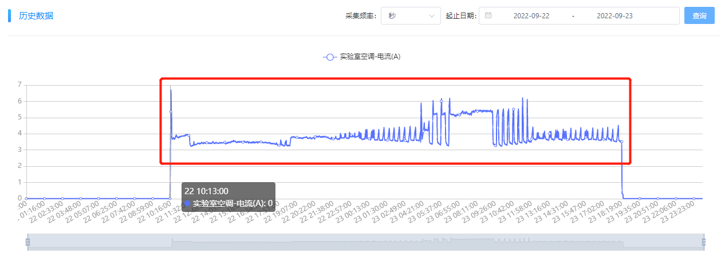Click the y-axis value 7 label
Image resolution: width=721 pixels, height=265 pixels.
(x=19, y=85)
